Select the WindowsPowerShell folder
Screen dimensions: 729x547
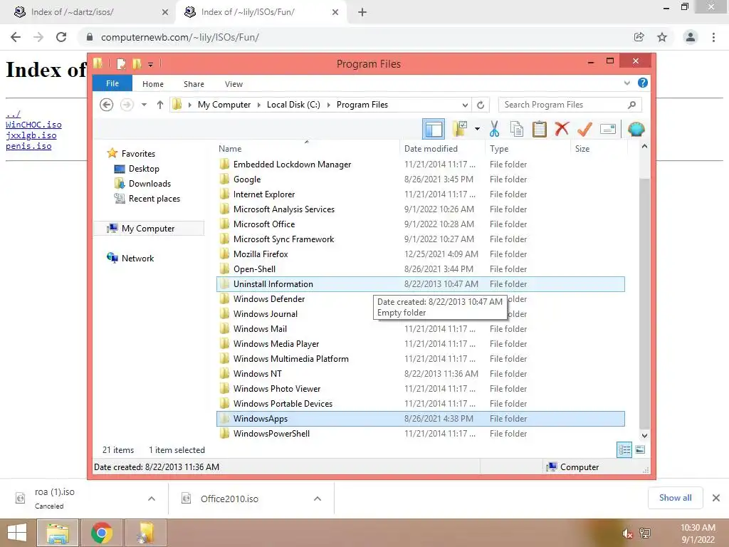point(420,434)
